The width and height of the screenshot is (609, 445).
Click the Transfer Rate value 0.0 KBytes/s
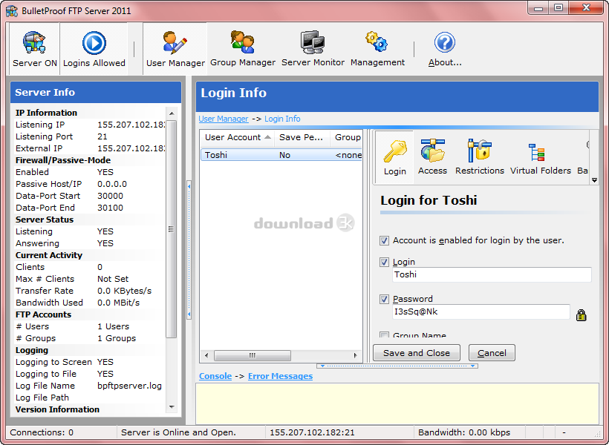click(124, 291)
